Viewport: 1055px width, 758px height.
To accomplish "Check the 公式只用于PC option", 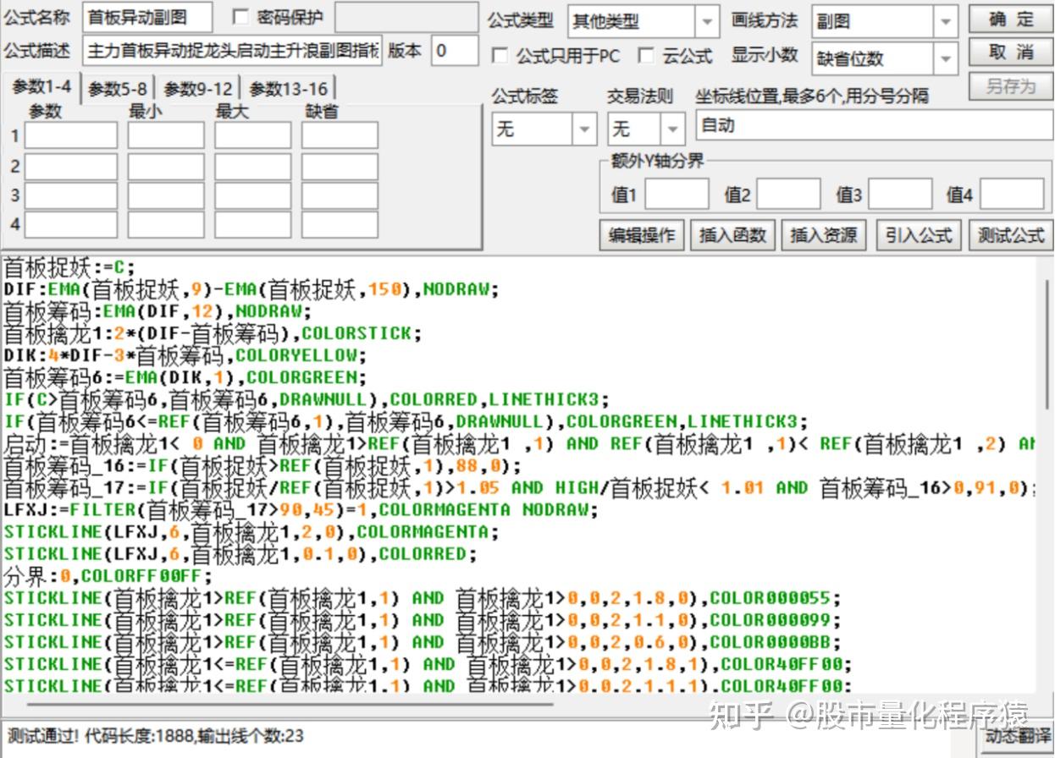I will (500, 56).
